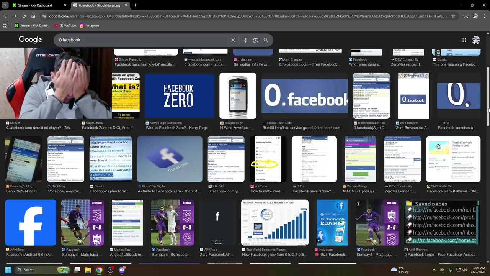
Task: Open the '0.Facebook Login – Free Facebook Access' result
Action: point(441,255)
